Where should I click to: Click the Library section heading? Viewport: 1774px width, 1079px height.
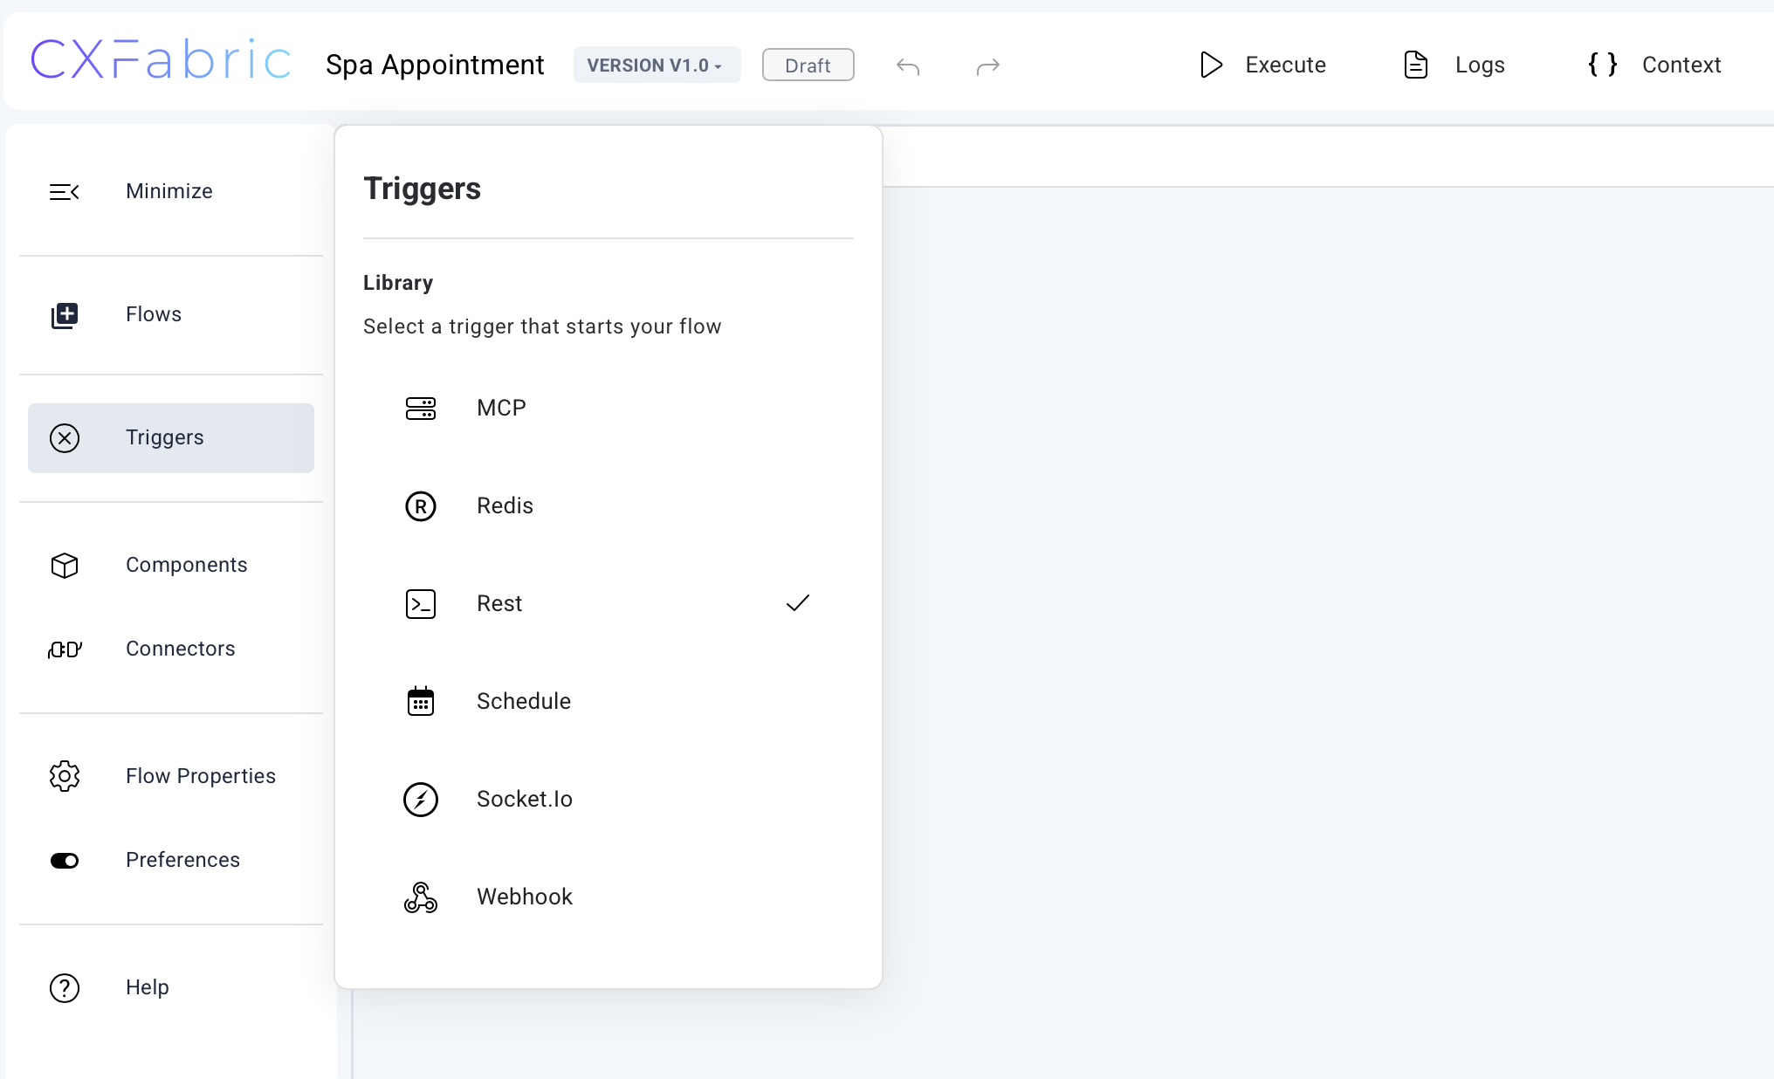(398, 283)
